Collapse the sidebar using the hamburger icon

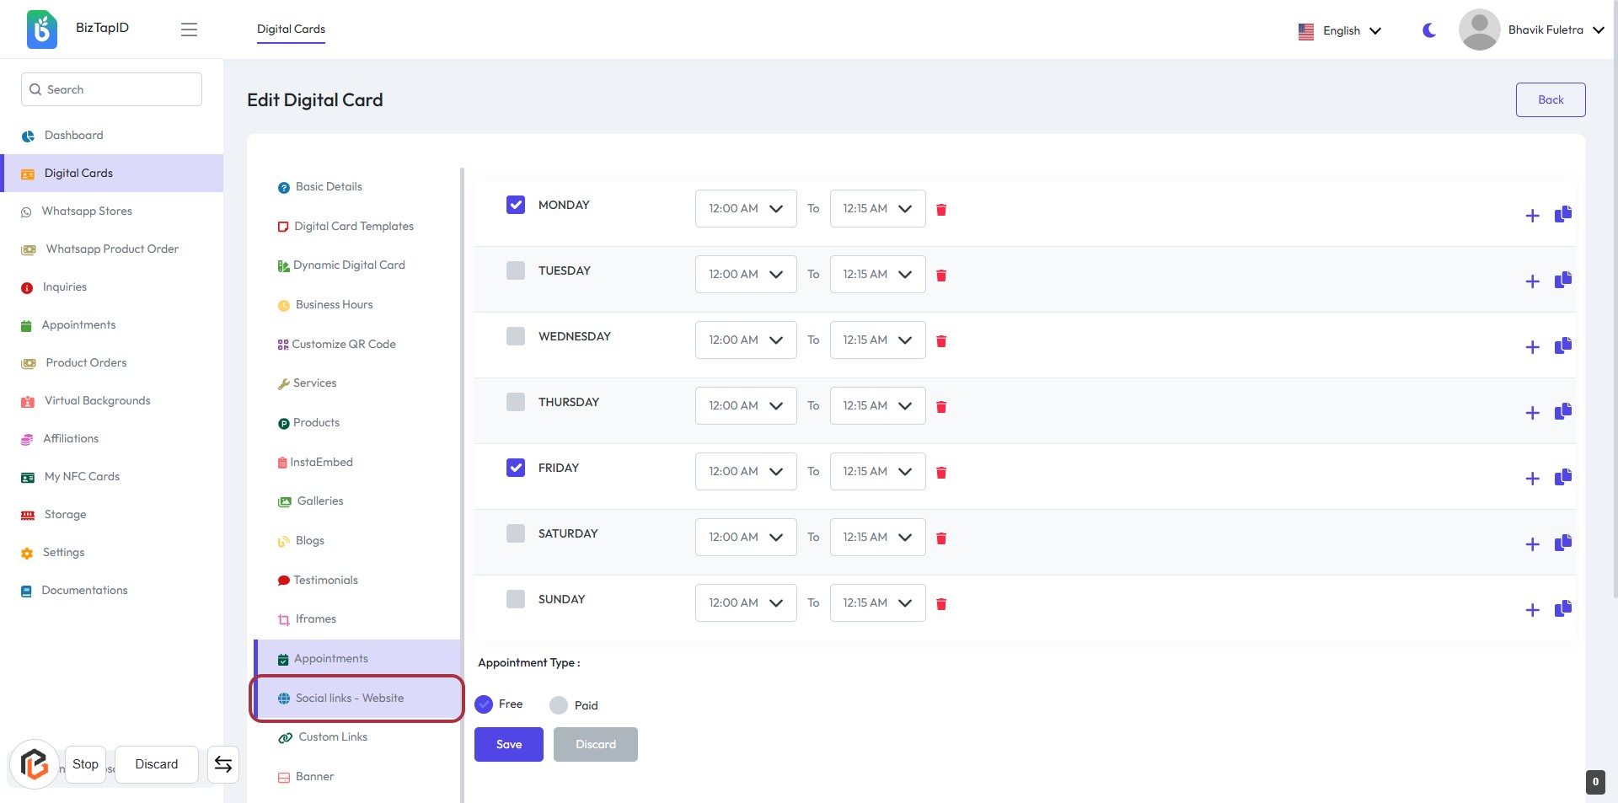tap(189, 29)
